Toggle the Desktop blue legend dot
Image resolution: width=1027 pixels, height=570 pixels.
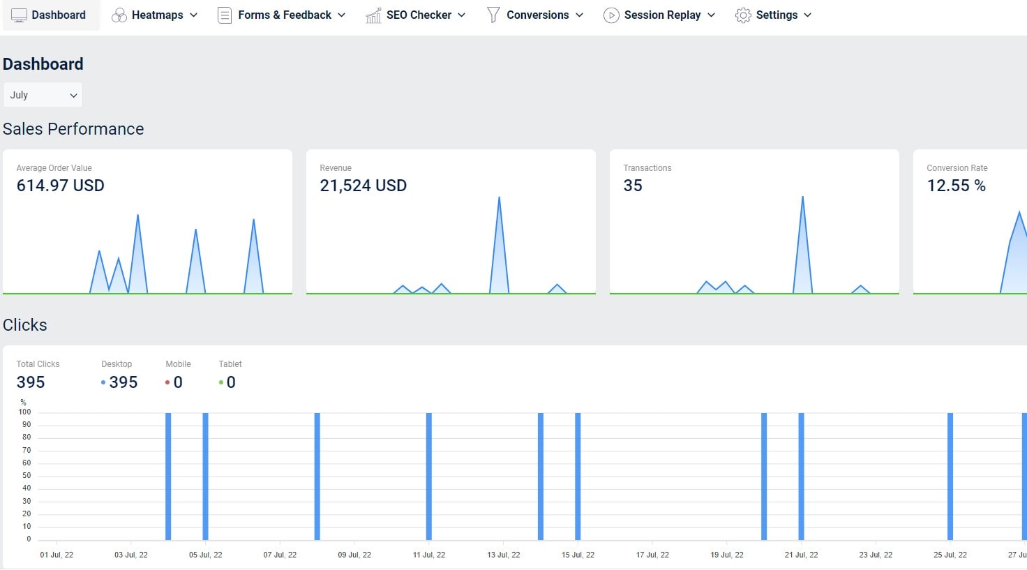pos(103,382)
